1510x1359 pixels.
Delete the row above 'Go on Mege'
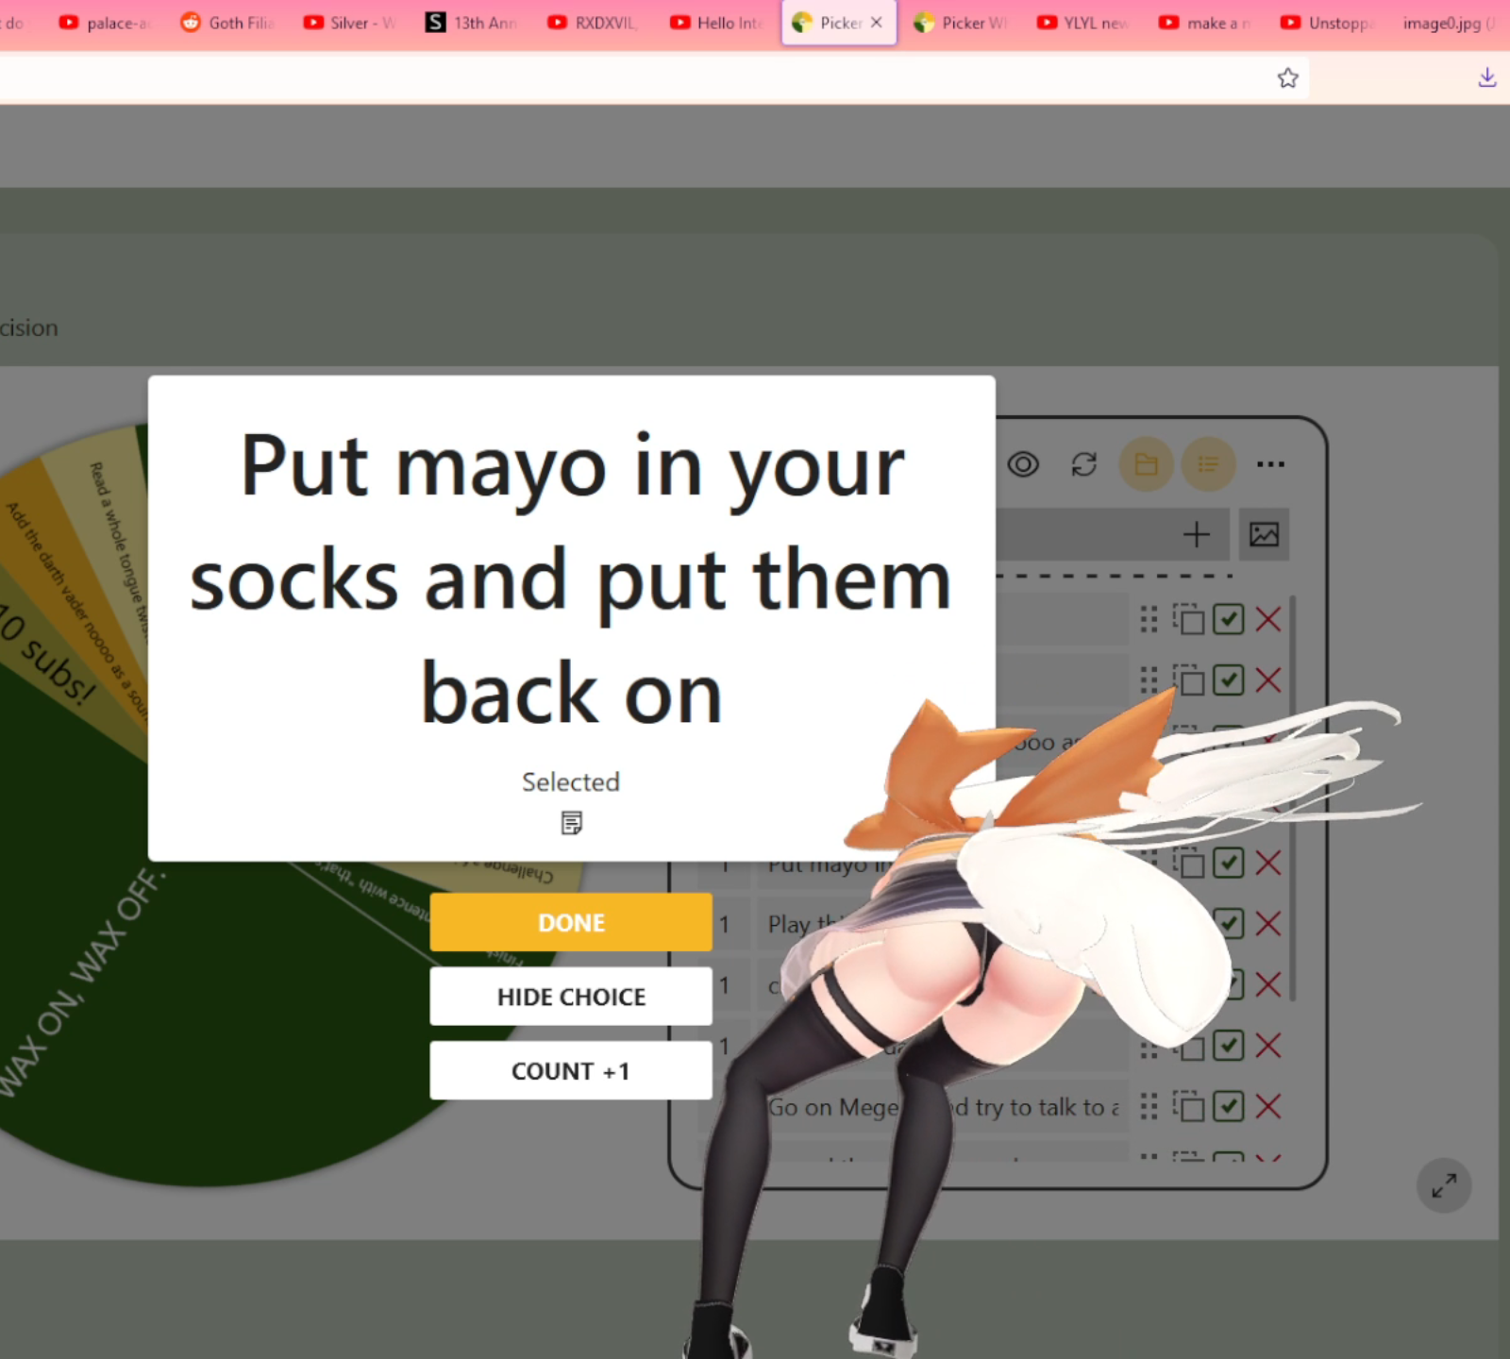tap(1268, 1046)
